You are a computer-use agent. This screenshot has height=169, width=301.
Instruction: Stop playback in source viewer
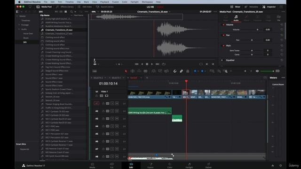147,64
